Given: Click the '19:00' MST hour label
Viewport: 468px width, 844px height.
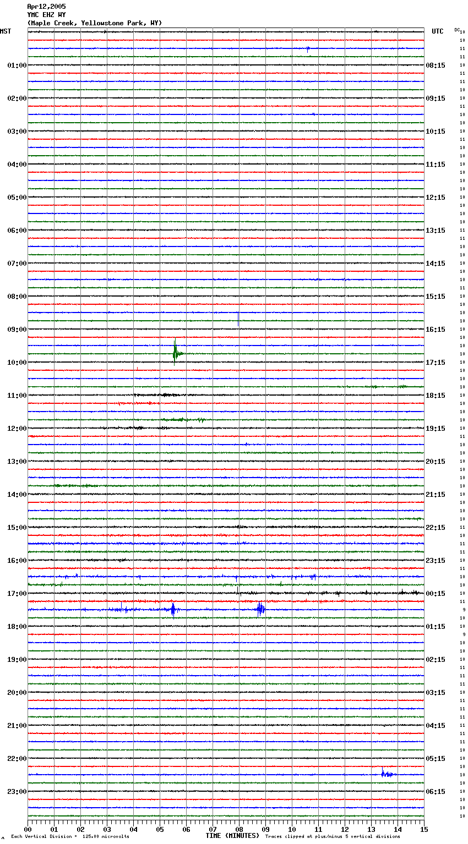Looking at the screenshot, I should (x=17, y=660).
